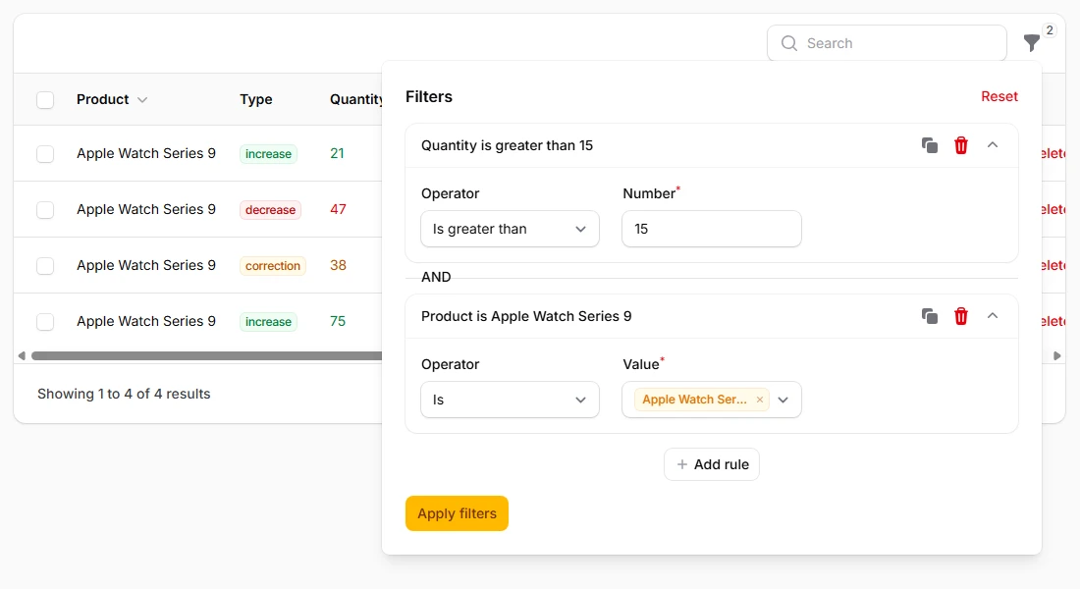1080x589 pixels.
Task: Toggle the select-all checkbox in header
Action: coord(45,100)
